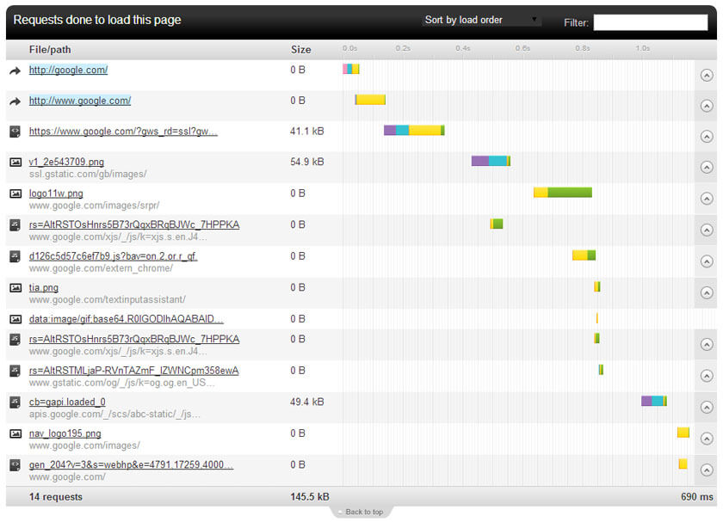Click the image icon for data:image/gif row
The image size is (723, 522).
[15, 319]
